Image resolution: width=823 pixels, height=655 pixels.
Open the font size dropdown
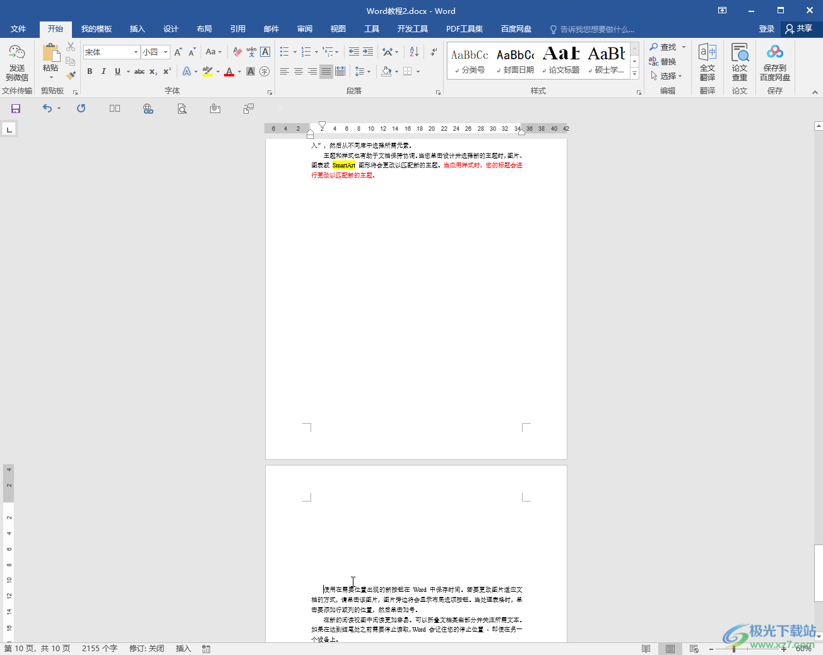click(x=166, y=52)
